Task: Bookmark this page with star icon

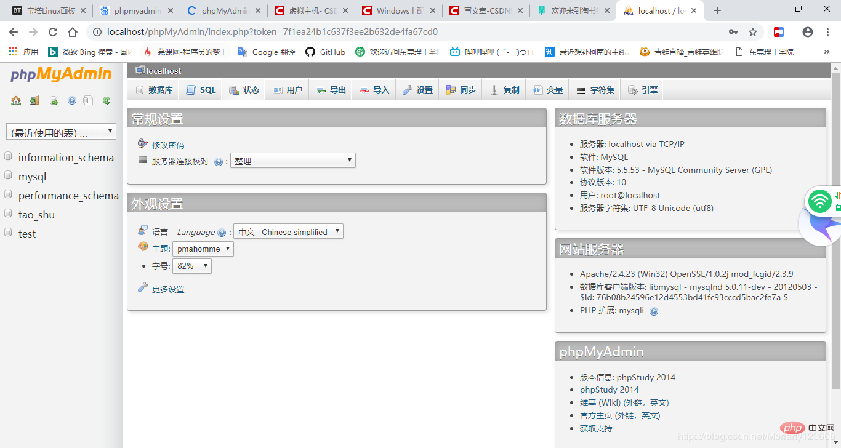Action: pos(752,32)
